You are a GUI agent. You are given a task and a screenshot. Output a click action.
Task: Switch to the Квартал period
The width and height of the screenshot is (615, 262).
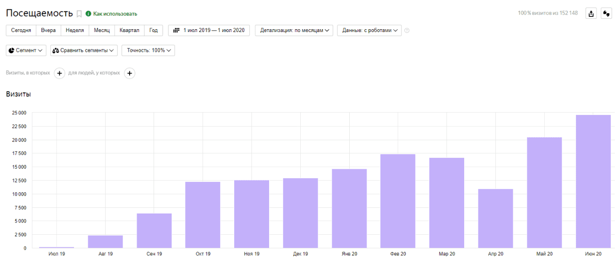pyautogui.click(x=130, y=30)
